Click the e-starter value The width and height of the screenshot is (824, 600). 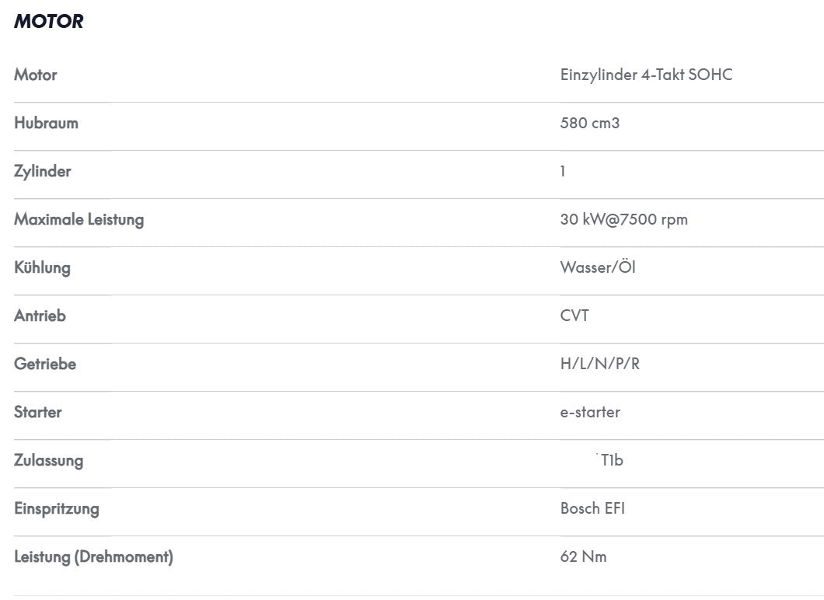(x=590, y=412)
